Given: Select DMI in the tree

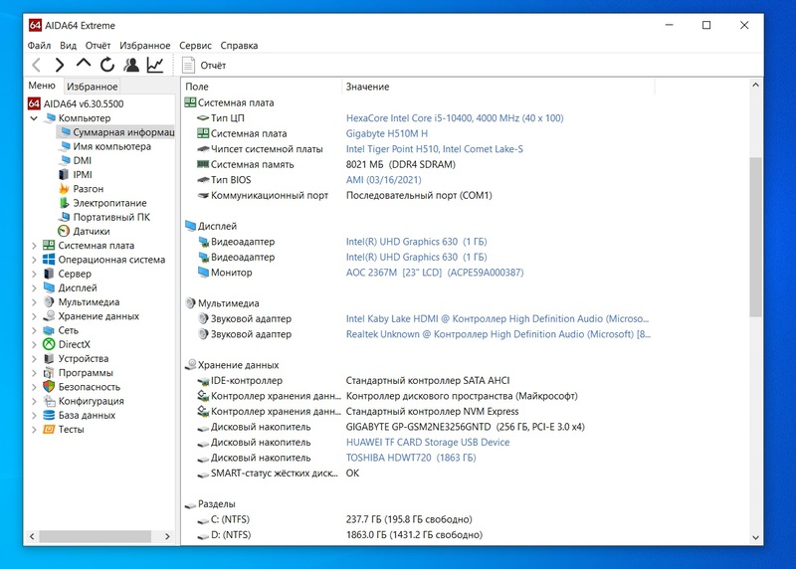Looking at the screenshot, I should click(83, 160).
